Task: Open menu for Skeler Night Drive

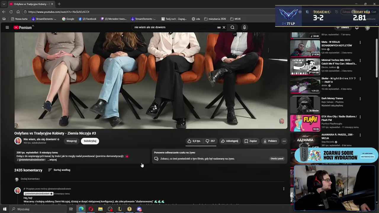Action: click(360, 79)
